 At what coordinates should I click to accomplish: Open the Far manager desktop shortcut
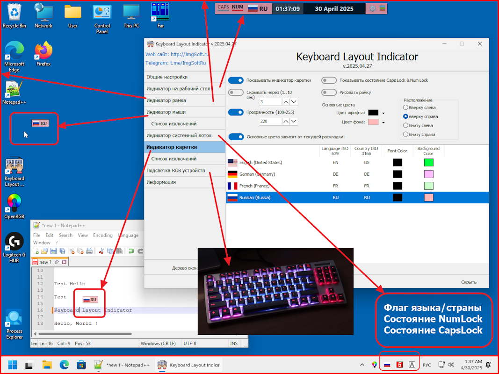(x=160, y=16)
